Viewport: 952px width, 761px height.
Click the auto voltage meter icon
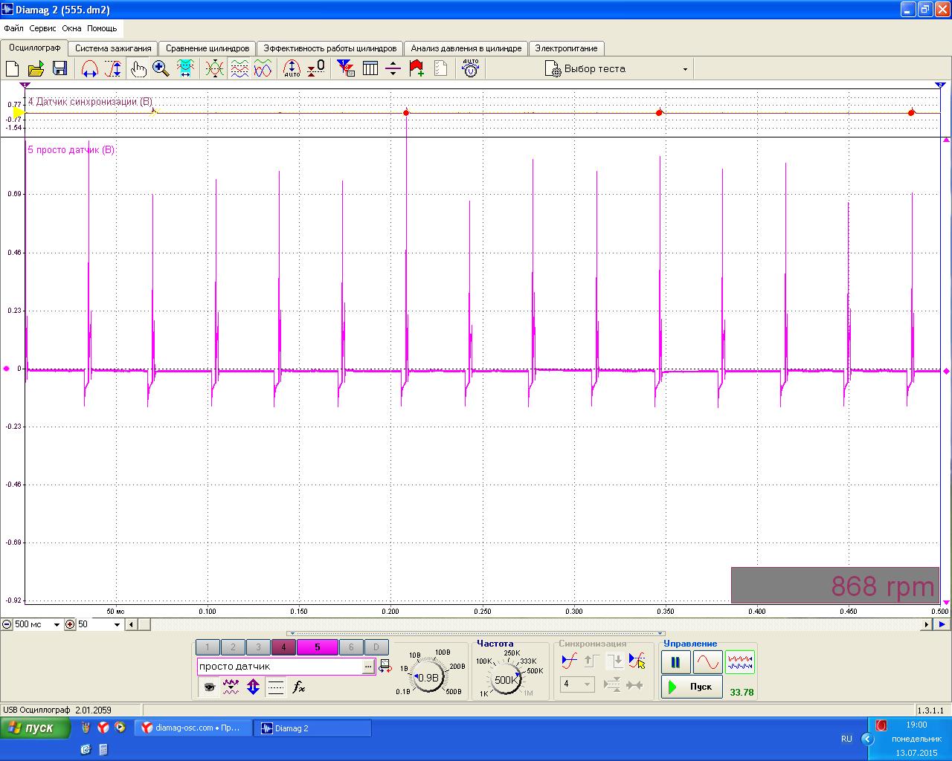[x=470, y=69]
